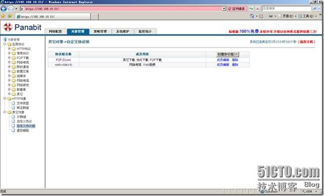Select the browser tab https://192.168.10.21/

53,17
